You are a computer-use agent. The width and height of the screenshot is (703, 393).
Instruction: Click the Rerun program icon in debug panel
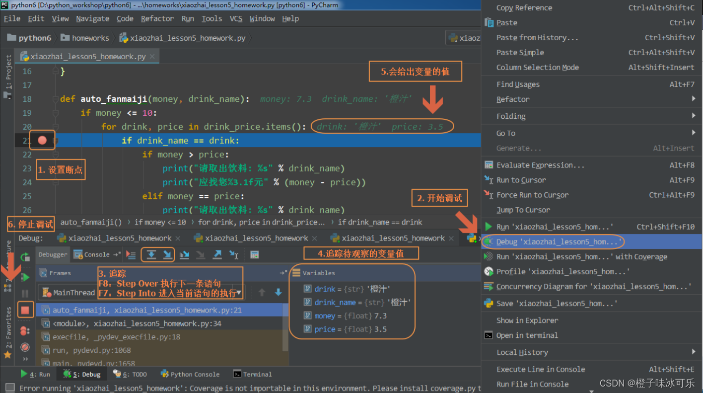(25, 257)
